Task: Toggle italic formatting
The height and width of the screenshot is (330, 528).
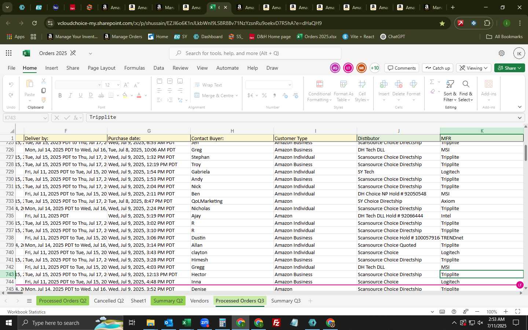Action: (70, 95)
